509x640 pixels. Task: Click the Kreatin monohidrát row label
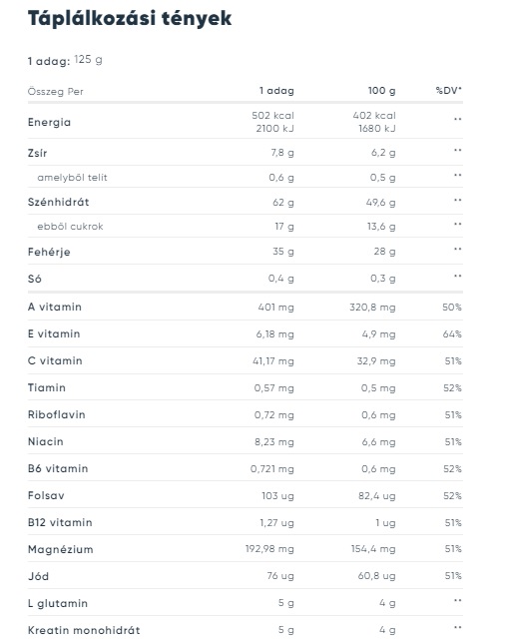84,630
